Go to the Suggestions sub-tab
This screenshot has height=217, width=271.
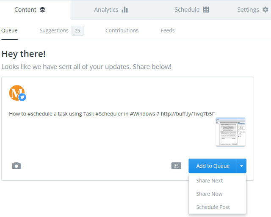(54, 30)
